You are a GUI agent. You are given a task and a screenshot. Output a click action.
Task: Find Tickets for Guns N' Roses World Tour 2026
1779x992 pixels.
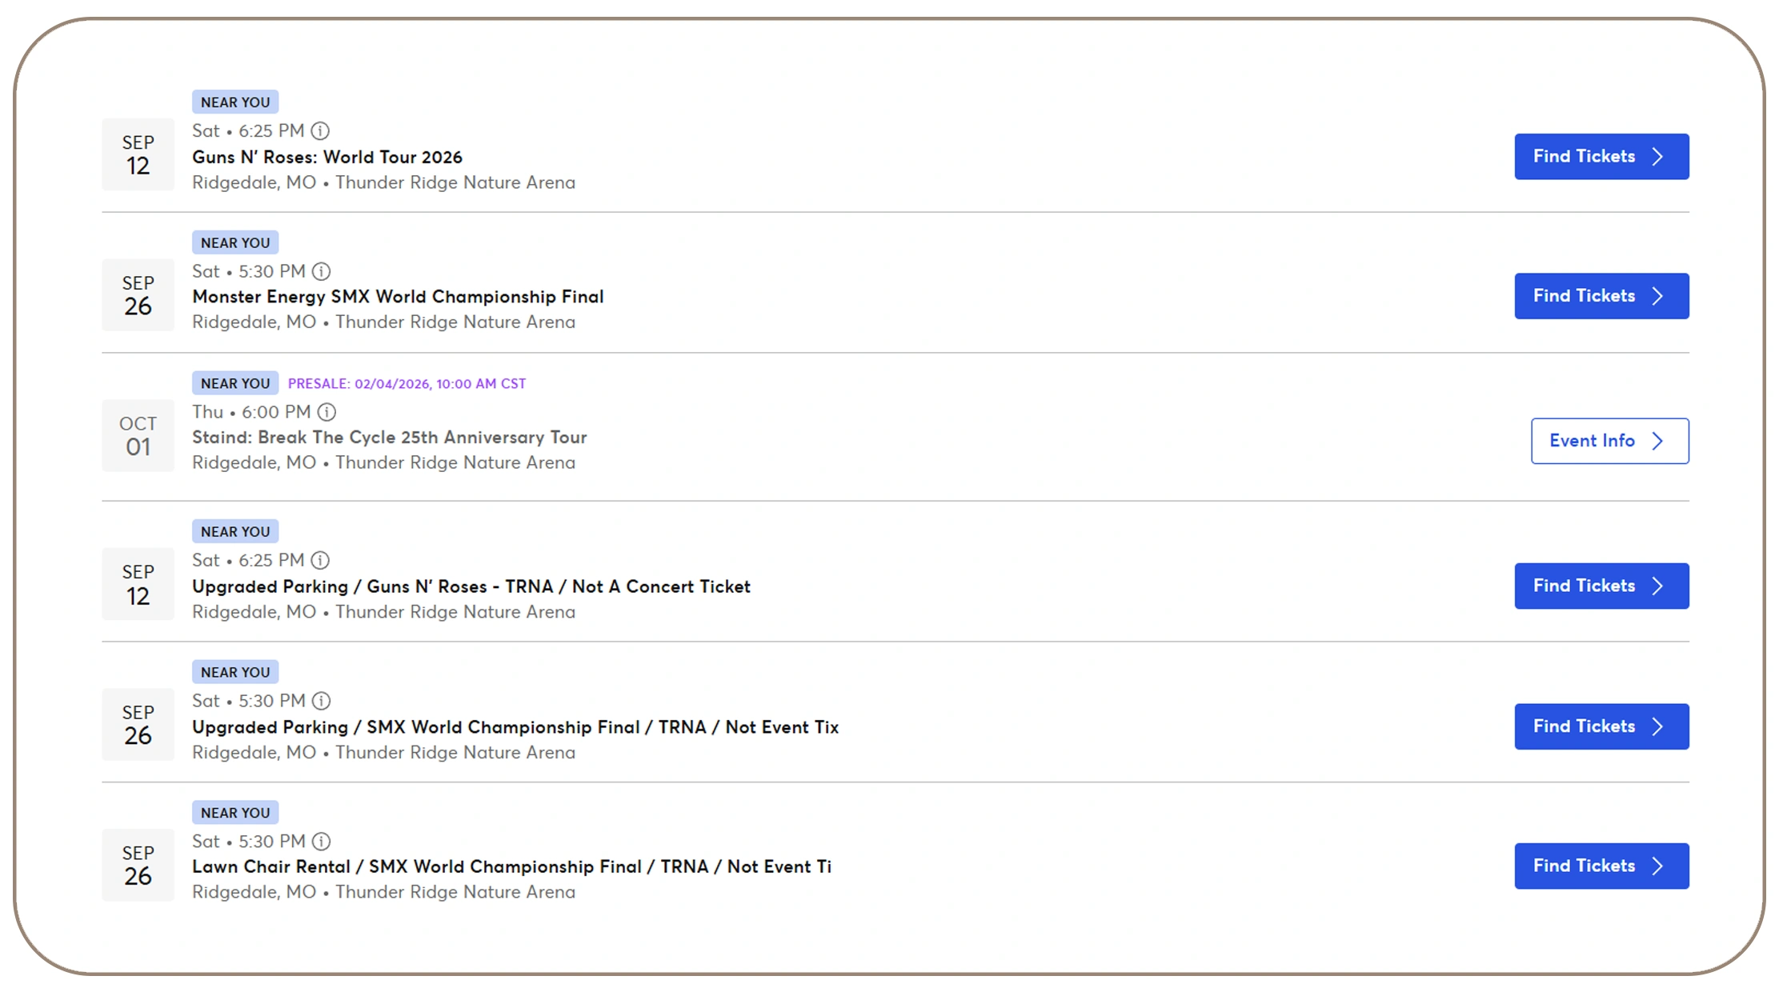(1601, 157)
